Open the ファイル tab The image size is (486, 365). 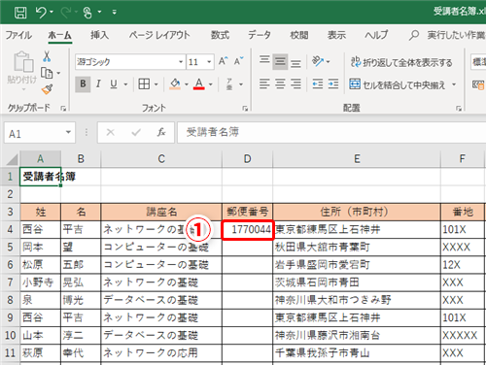pyautogui.click(x=18, y=35)
